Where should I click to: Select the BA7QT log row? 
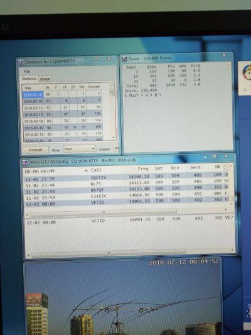click(x=127, y=189)
